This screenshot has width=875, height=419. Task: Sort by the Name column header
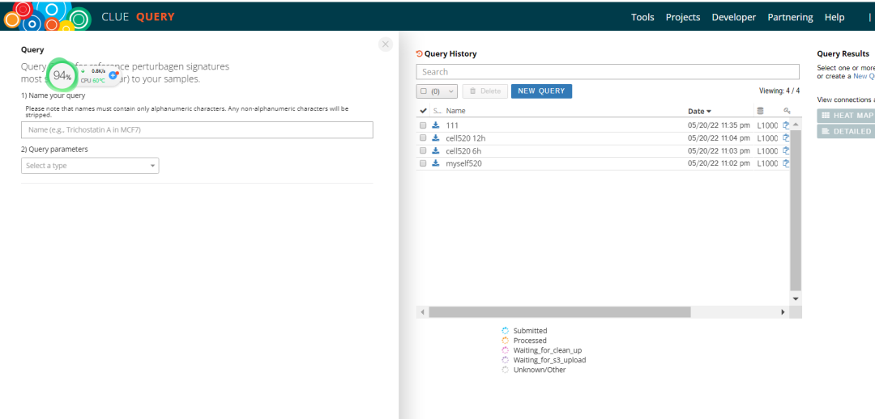(x=456, y=111)
